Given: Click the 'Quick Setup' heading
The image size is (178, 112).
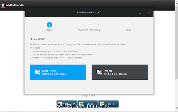Looking at the screenshot, I should [37, 39].
